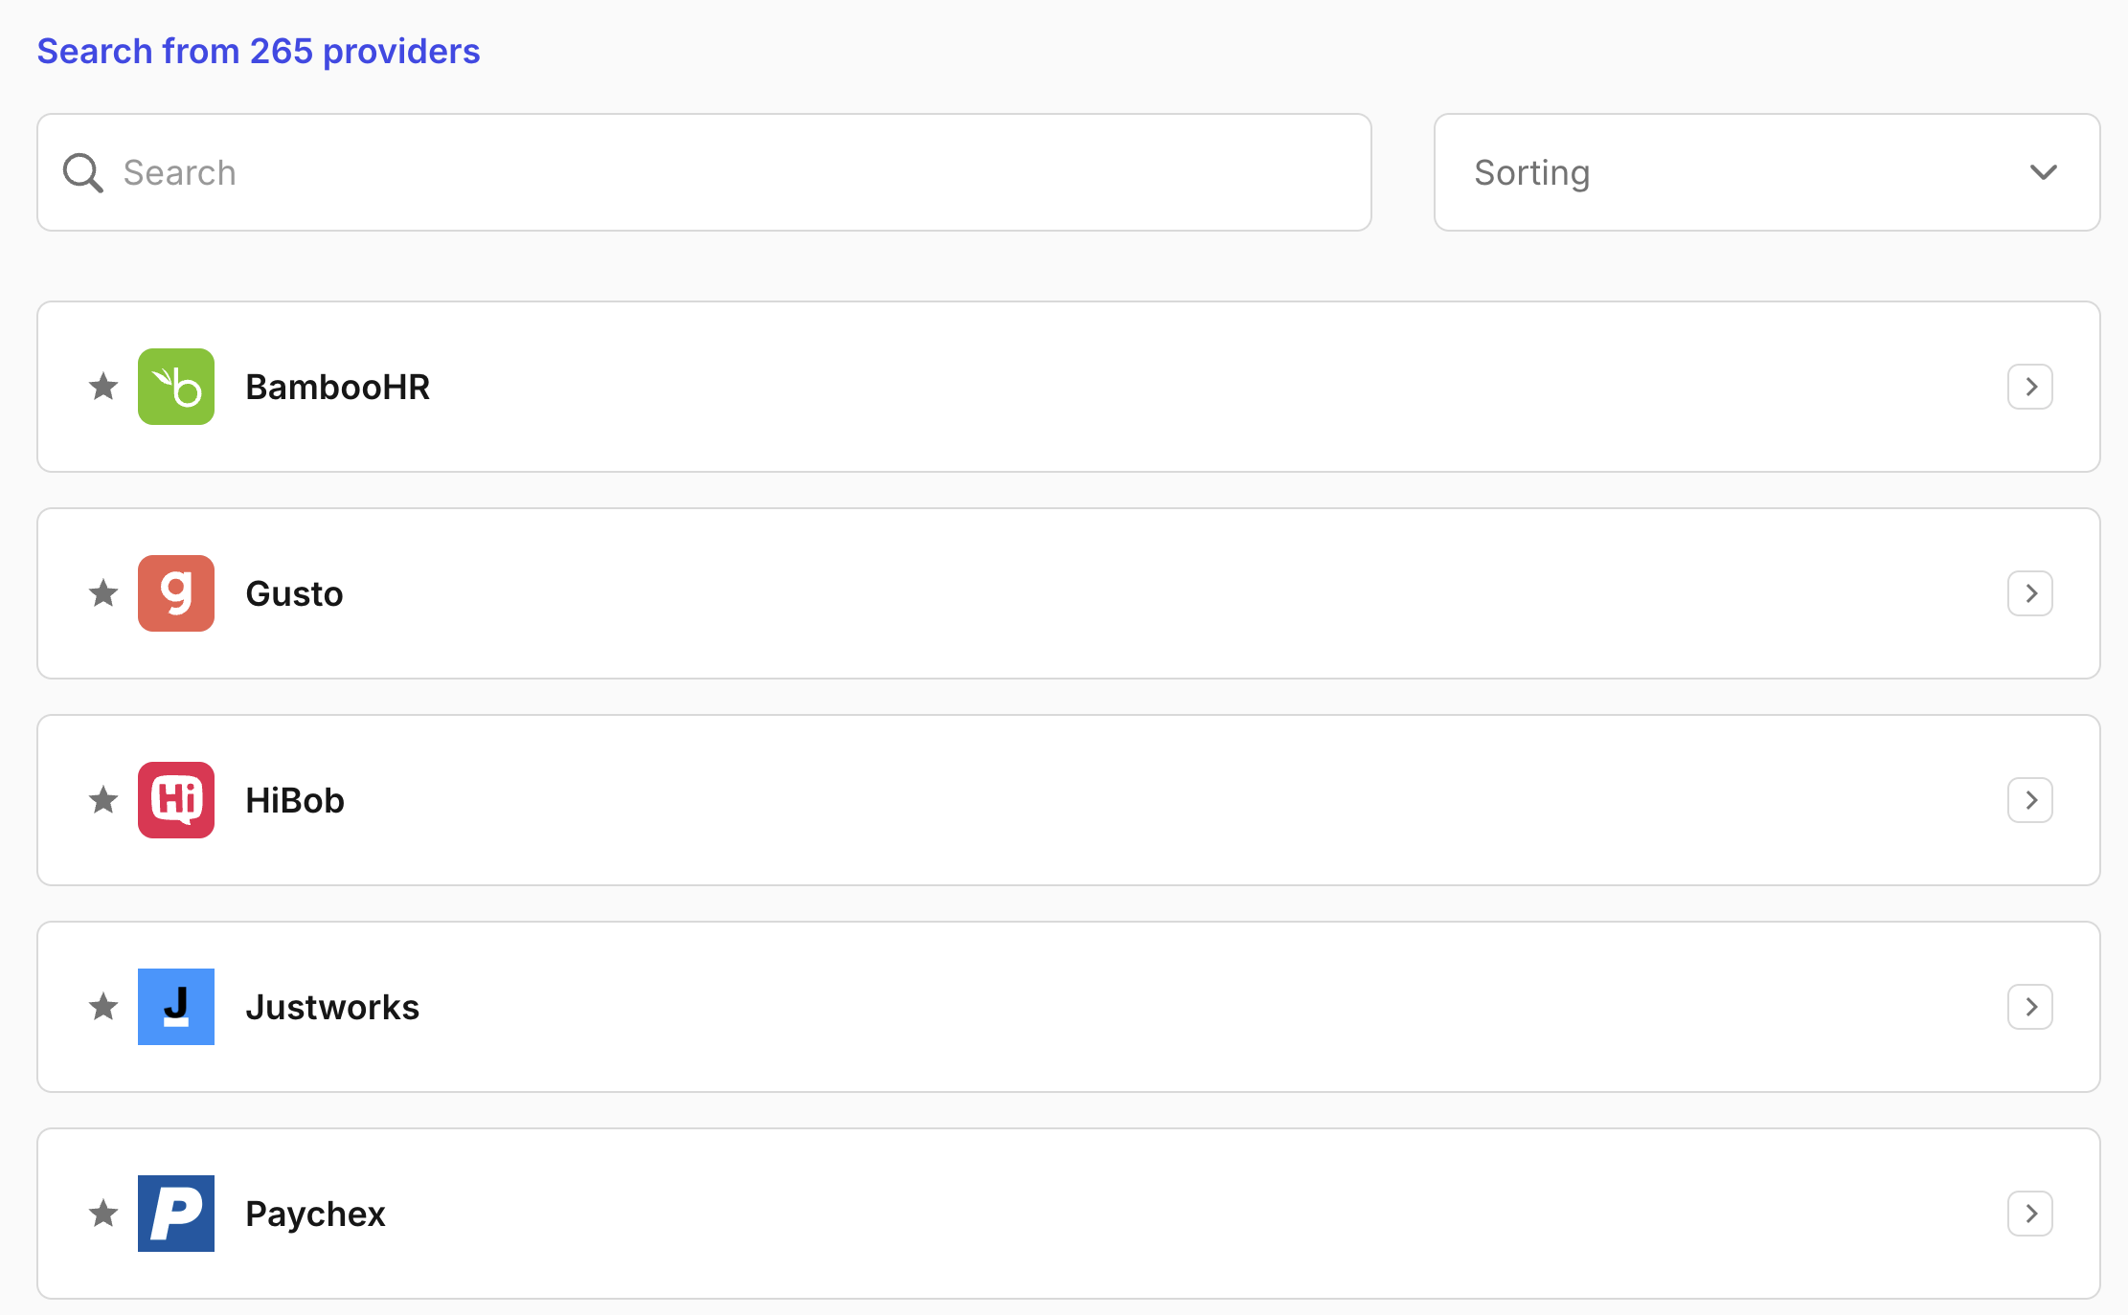Star the HiBob provider
Screen dimensions: 2128x1315
coord(103,800)
